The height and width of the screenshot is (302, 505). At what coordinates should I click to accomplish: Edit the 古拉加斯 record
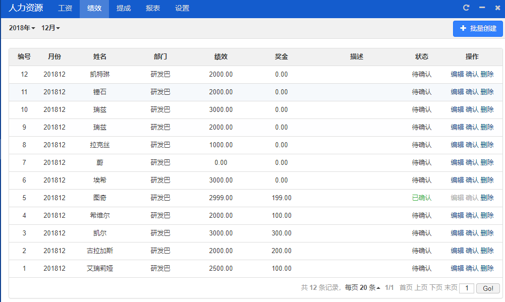(x=457, y=251)
